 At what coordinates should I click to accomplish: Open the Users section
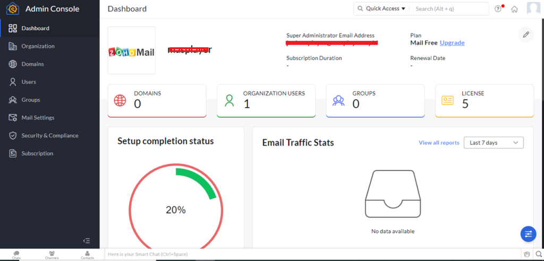pyautogui.click(x=50, y=82)
